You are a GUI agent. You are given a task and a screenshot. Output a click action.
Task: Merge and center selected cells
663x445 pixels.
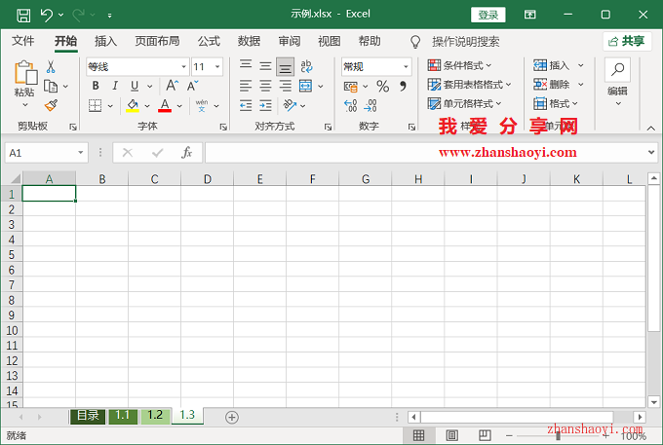pyautogui.click(x=306, y=86)
